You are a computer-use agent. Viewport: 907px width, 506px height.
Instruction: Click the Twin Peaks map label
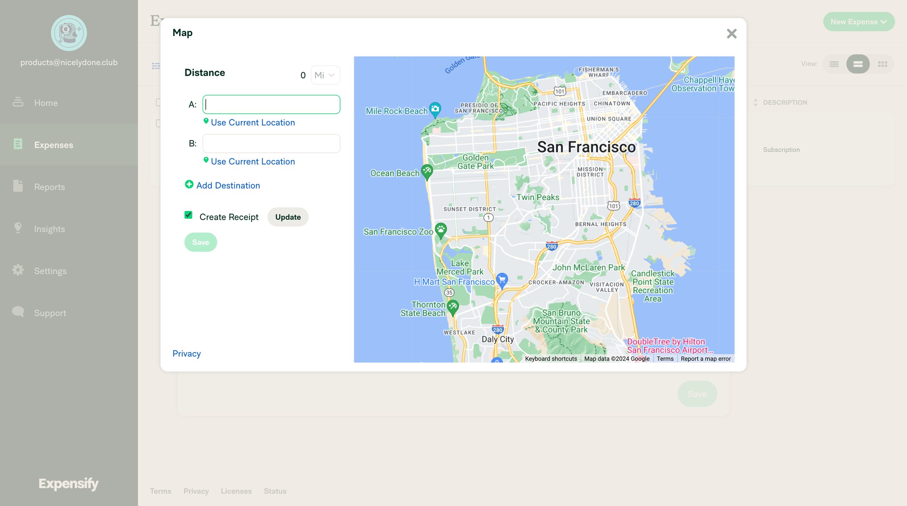pos(538,197)
